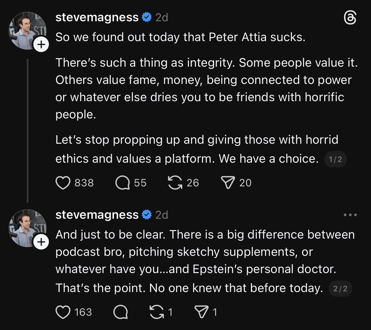The height and width of the screenshot is (330, 371).
Task: Open the Threads logo icon
Action: click(350, 18)
